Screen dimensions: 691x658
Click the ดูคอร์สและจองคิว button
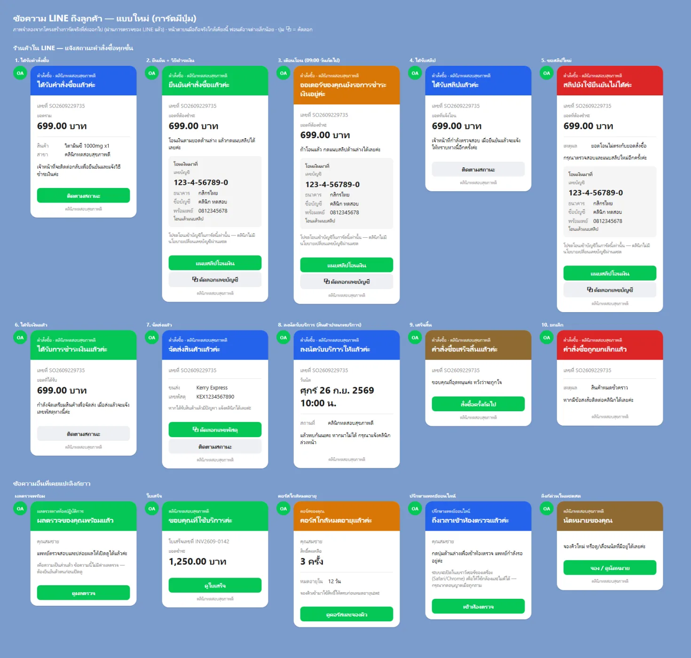[x=346, y=614]
